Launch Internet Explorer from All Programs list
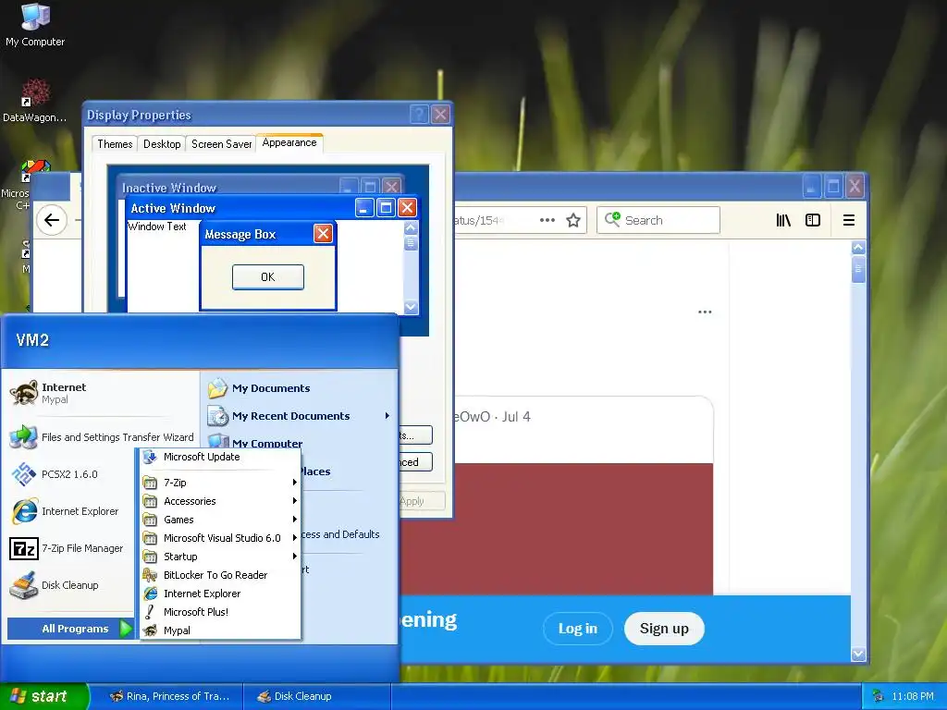This screenshot has width=947, height=710. (220, 594)
